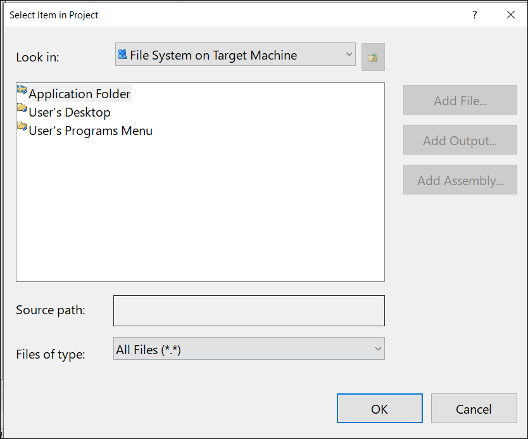Open the Look in dropdown

click(x=236, y=54)
